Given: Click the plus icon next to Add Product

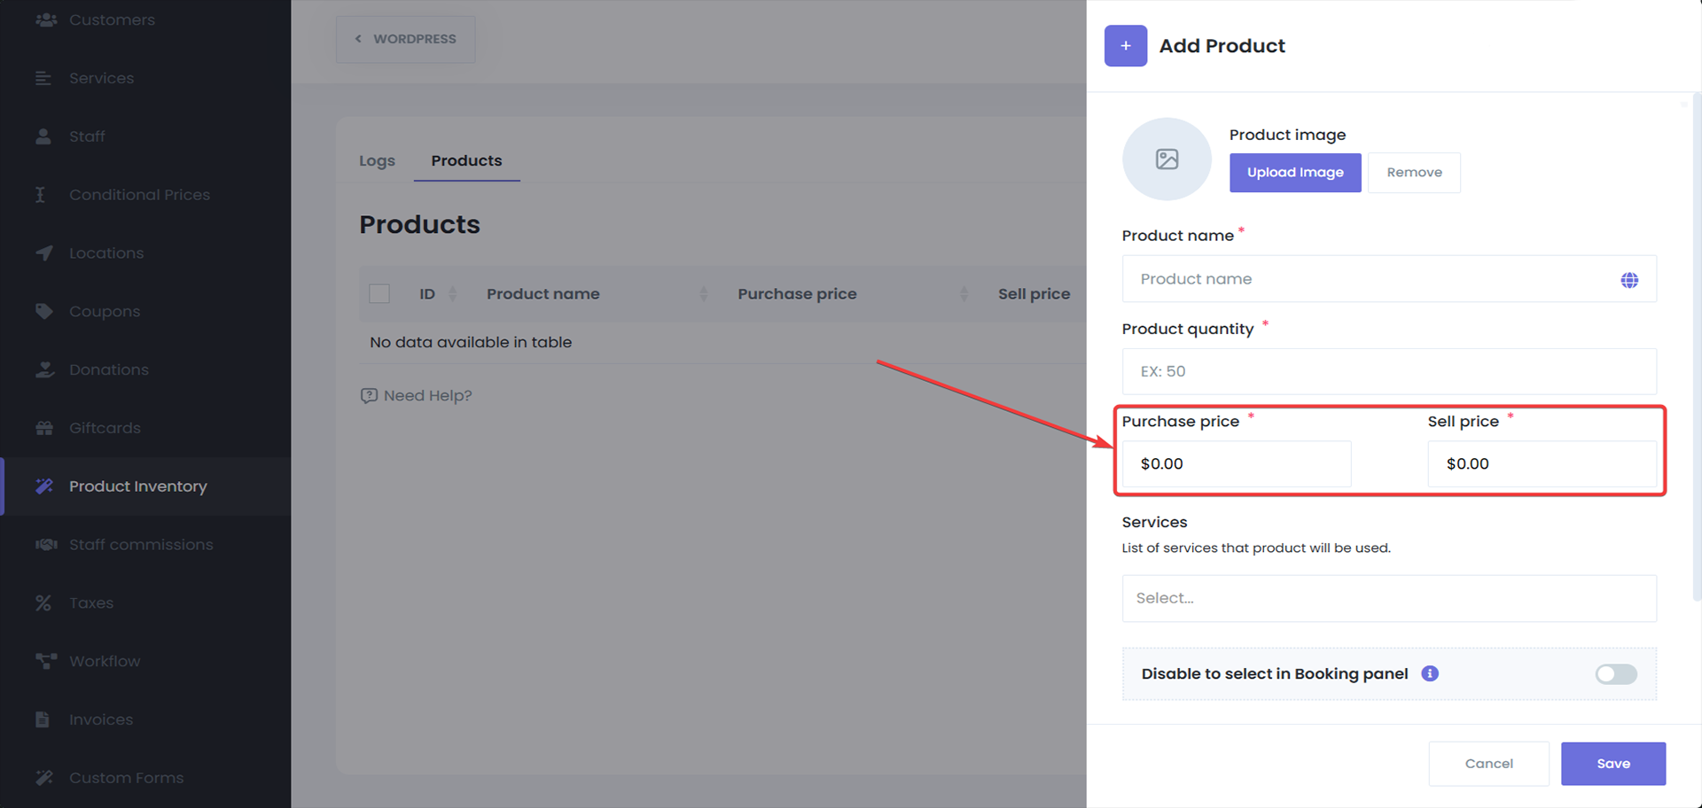Looking at the screenshot, I should (1125, 46).
